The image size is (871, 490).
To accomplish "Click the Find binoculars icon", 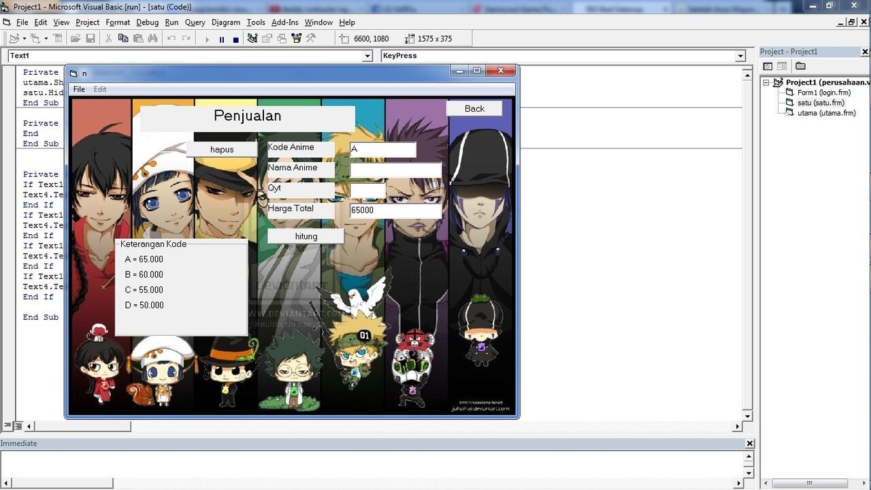I will coord(152,39).
